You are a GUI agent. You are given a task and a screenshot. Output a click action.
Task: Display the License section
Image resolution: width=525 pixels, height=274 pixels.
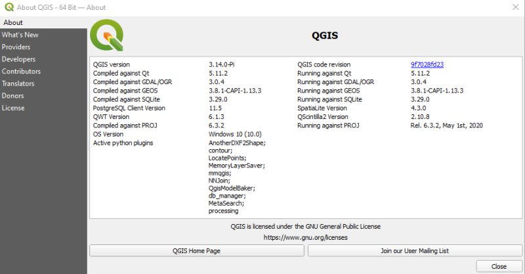click(x=43, y=108)
